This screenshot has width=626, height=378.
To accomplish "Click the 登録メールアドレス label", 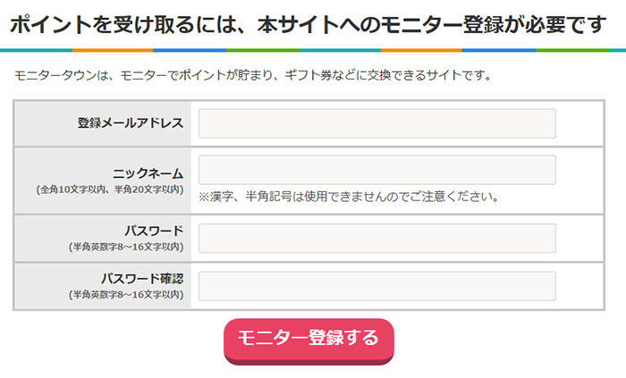I will [130, 123].
